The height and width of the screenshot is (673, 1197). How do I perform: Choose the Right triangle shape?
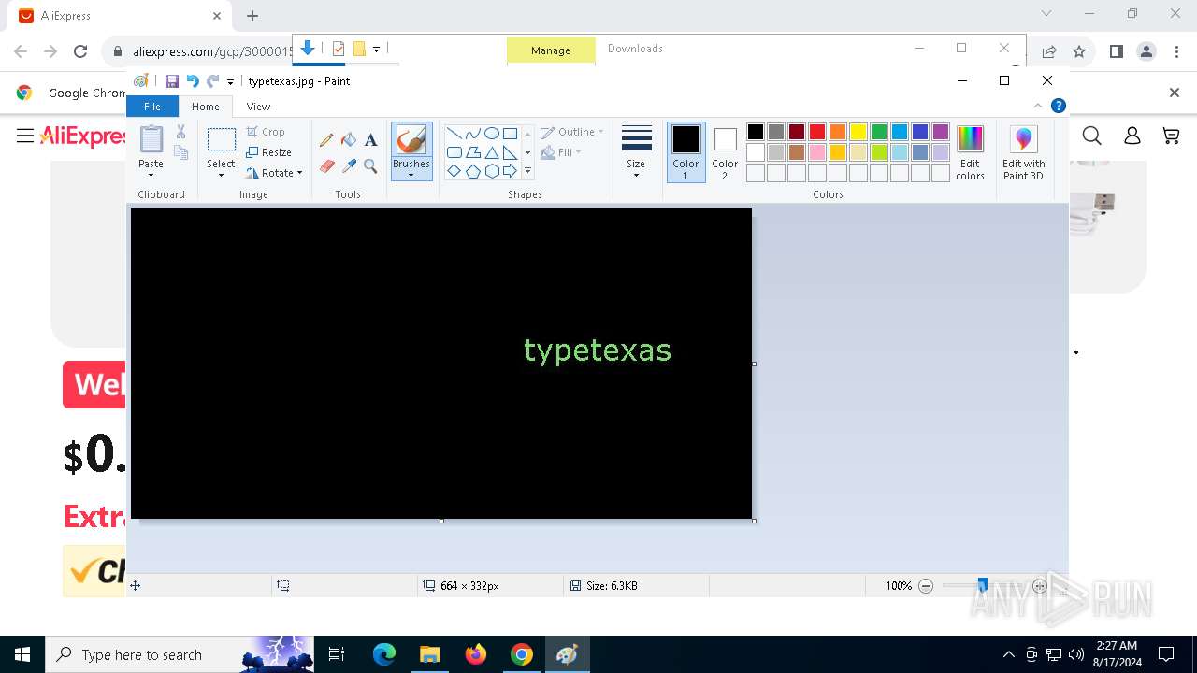(510, 152)
